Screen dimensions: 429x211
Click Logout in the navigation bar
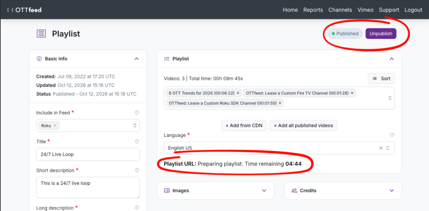pos(413,10)
